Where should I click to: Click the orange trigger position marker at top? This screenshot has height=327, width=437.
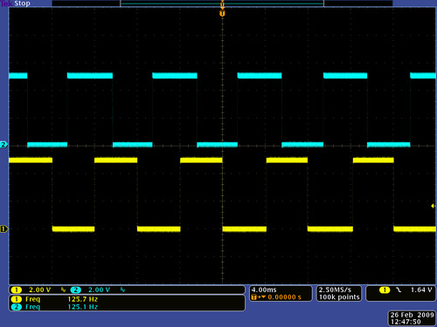coord(222,13)
